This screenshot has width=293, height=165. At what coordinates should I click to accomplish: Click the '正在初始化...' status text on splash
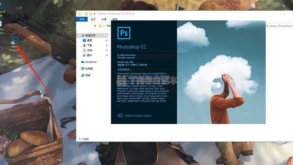125,69
